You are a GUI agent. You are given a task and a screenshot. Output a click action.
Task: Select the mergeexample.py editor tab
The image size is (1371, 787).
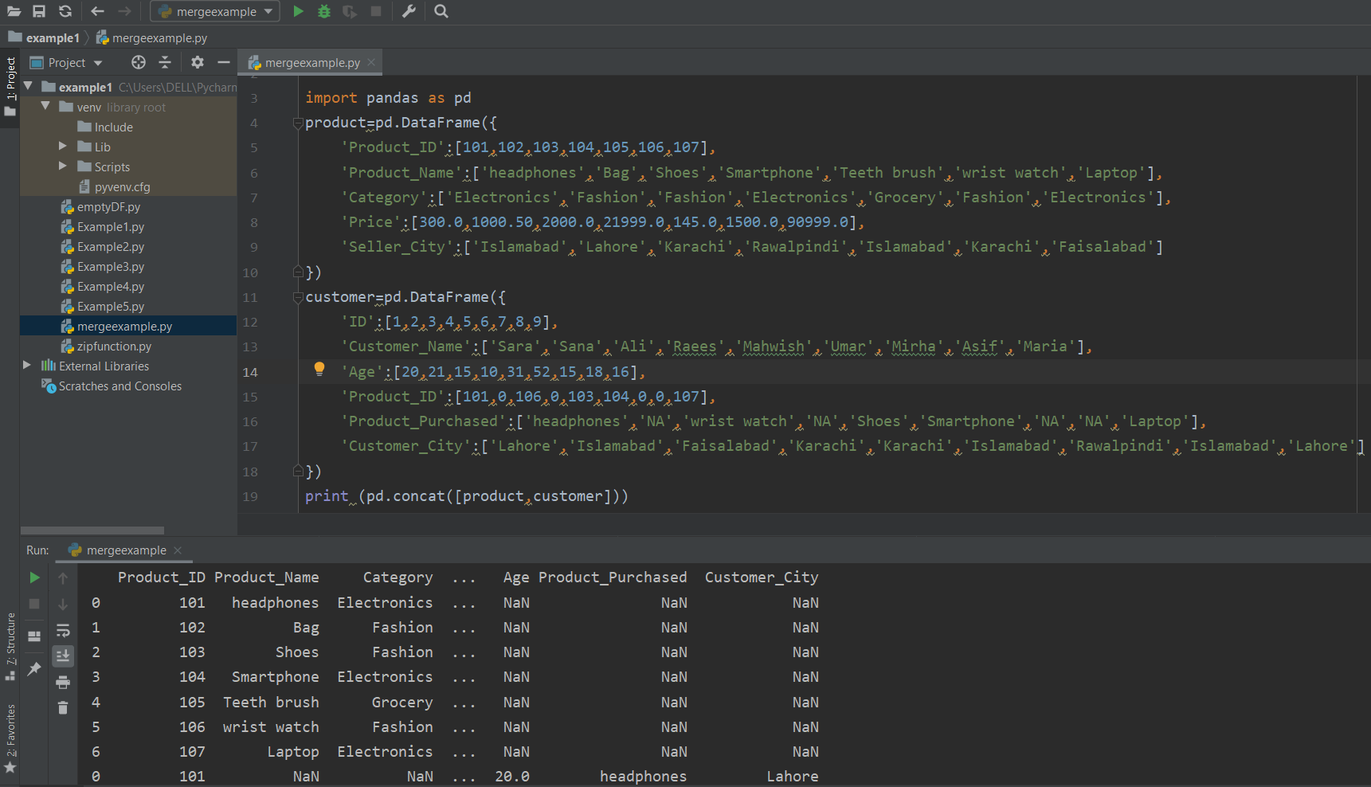[x=311, y=62]
